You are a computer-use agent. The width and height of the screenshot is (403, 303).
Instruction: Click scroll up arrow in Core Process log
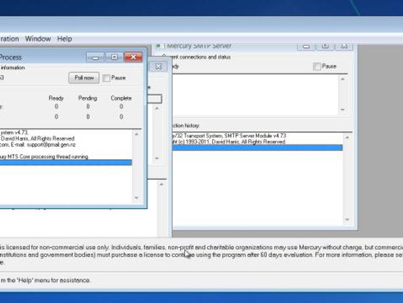tap(137, 135)
